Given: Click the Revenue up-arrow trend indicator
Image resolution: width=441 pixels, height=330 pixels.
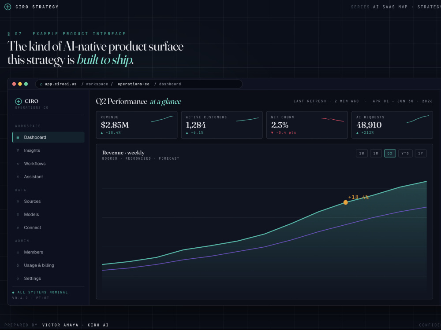Looking at the screenshot, I should point(102,133).
